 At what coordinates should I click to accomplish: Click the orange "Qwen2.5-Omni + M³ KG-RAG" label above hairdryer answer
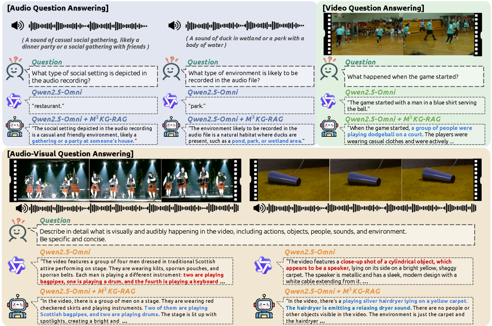[x=332, y=291]
